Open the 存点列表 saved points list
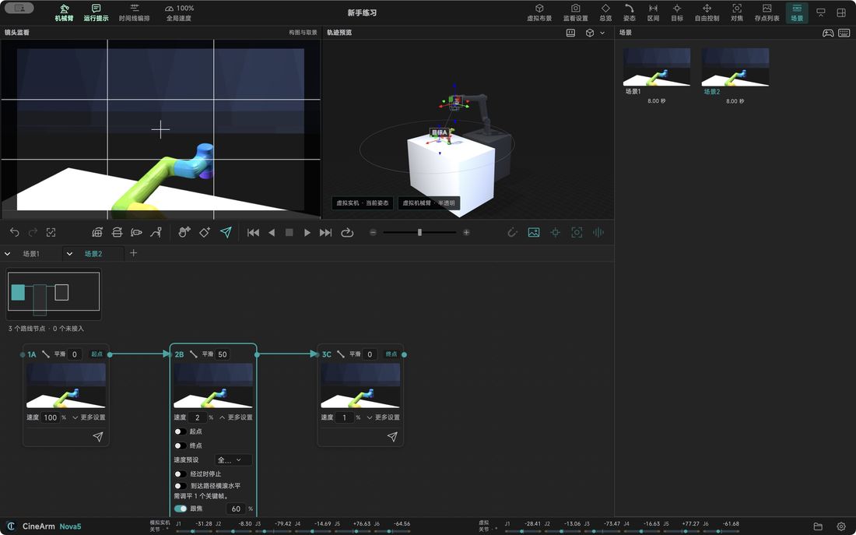Screen dimensions: 856x535 click(767, 12)
